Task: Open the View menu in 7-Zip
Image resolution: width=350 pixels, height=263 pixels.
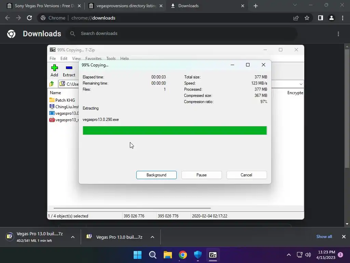Action: (x=76, y=58)
